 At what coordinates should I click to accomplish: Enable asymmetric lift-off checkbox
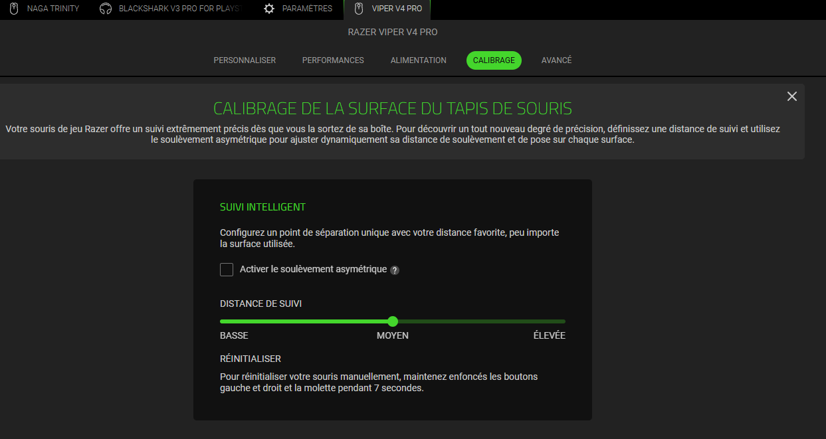(227, 270)
